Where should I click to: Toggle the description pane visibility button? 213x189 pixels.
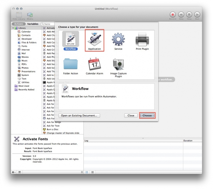19,172
